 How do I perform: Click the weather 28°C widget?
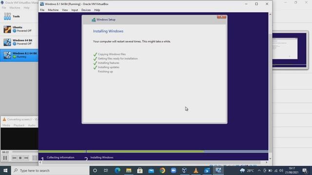[x=247, y=171]
